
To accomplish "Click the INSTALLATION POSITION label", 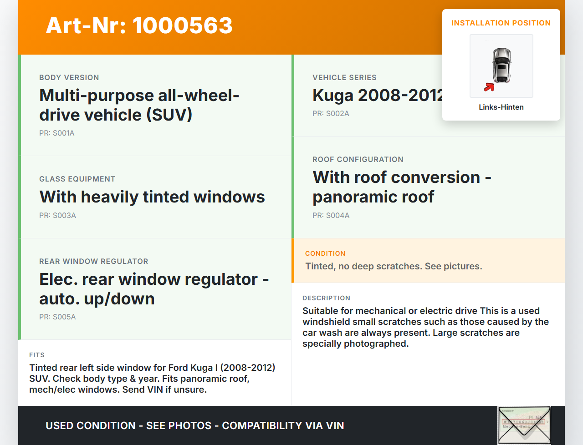I will (x=501, y=23).
